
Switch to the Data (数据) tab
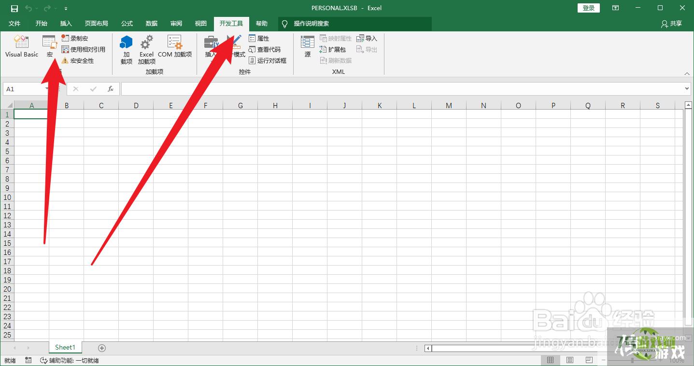152,23
